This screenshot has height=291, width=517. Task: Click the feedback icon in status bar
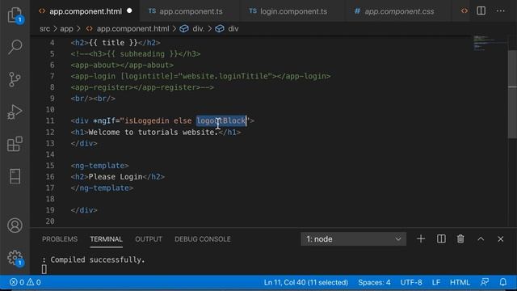click(x=485, y=282)
